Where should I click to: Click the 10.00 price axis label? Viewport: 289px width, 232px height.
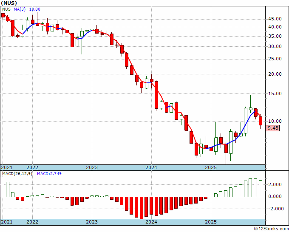point(275,121)
